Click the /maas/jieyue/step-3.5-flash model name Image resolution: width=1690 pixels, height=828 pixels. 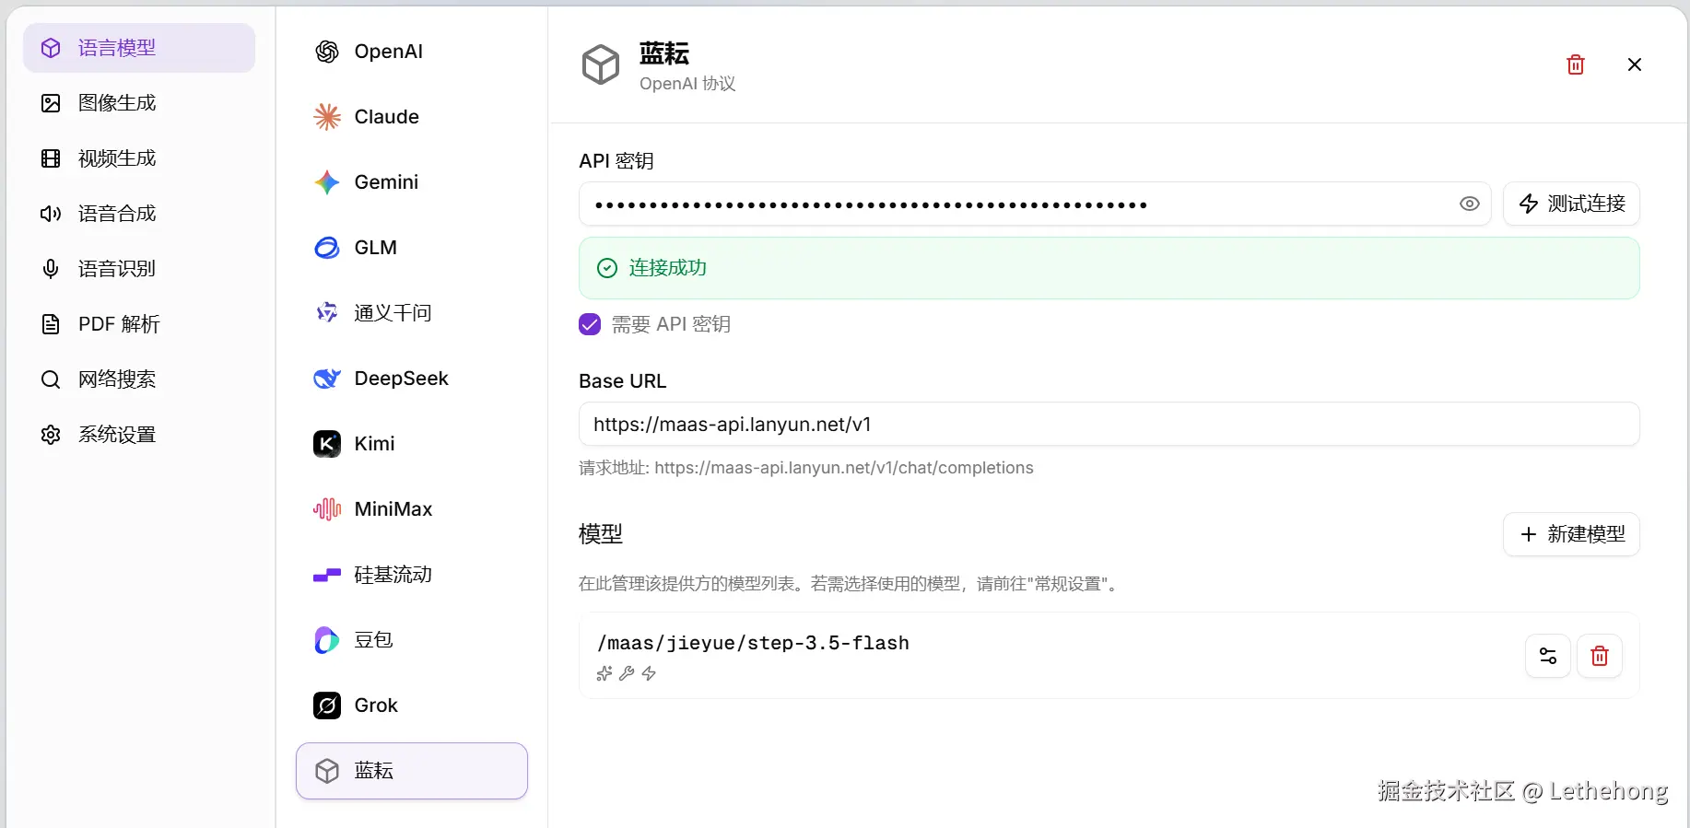pyautogui.click(x=753, y=643)
